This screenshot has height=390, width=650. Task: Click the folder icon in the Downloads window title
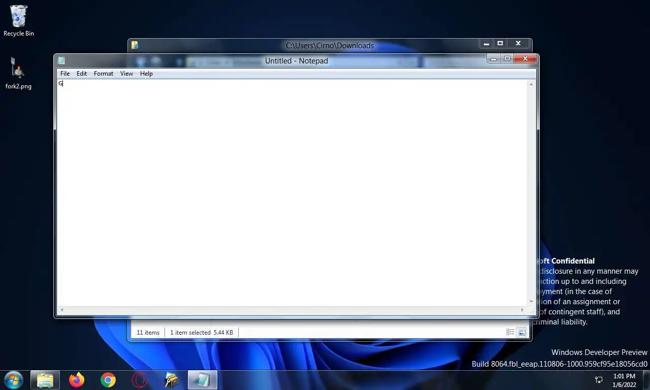click(135, 45)
